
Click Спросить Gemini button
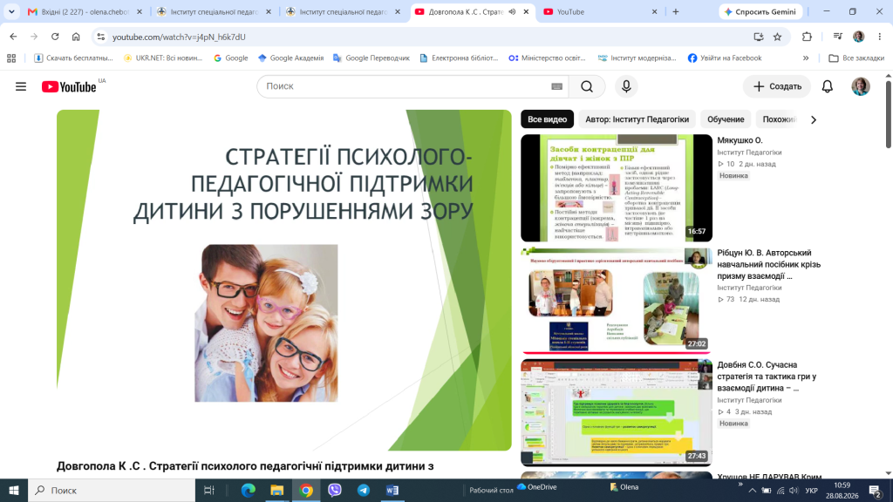point(760,11)
